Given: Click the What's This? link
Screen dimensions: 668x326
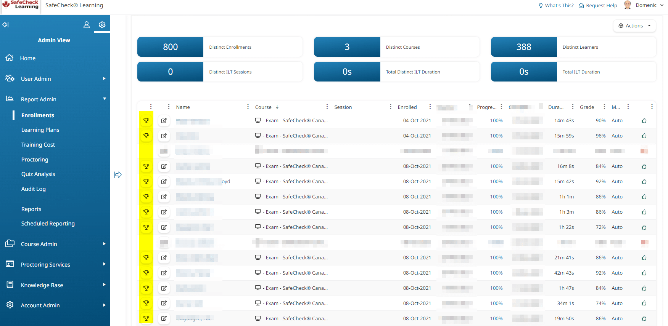Looking at the screenshot, I should point(556,5).
